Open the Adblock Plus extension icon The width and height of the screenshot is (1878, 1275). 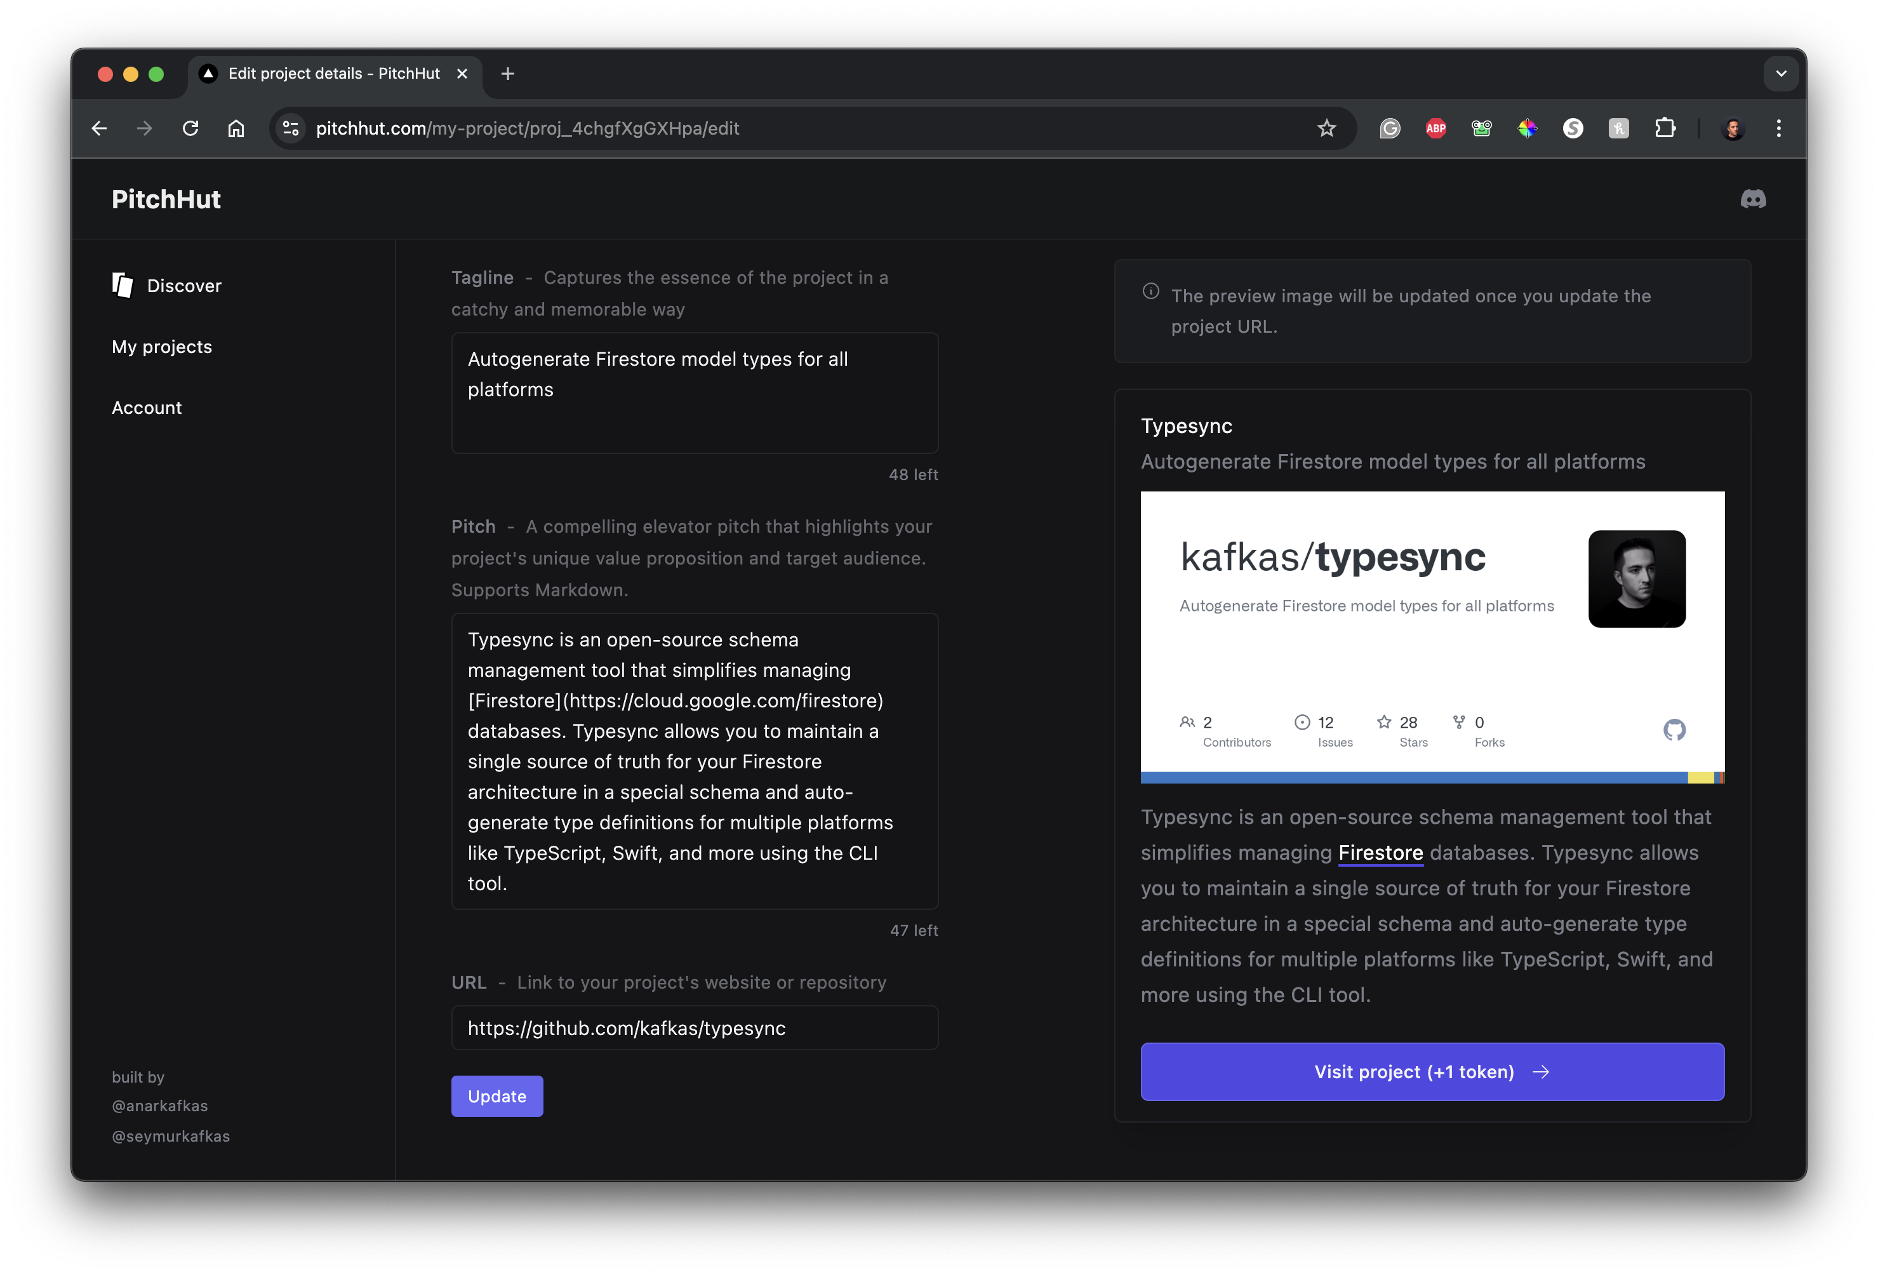coord(1436,128)
